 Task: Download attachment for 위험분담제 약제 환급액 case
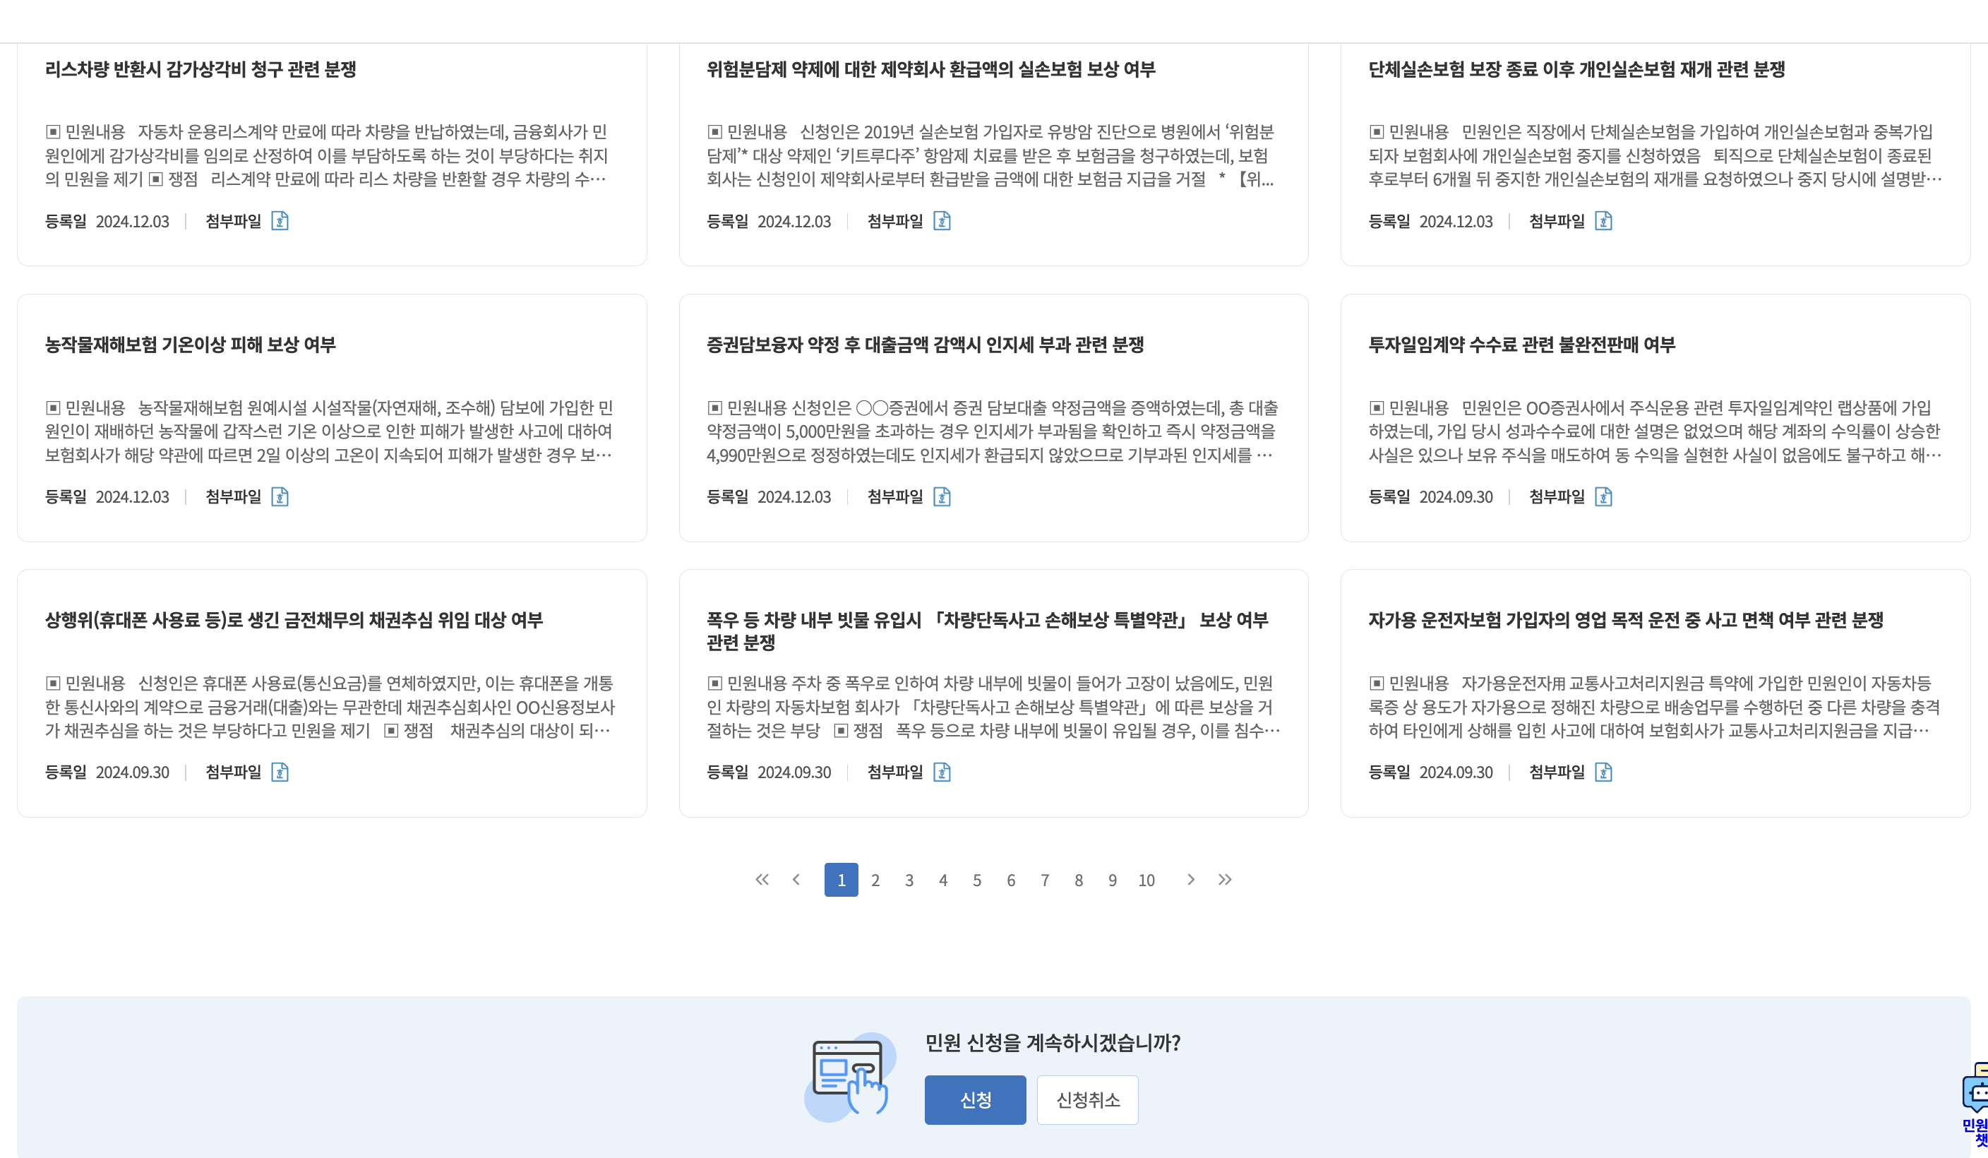(941, 221)
